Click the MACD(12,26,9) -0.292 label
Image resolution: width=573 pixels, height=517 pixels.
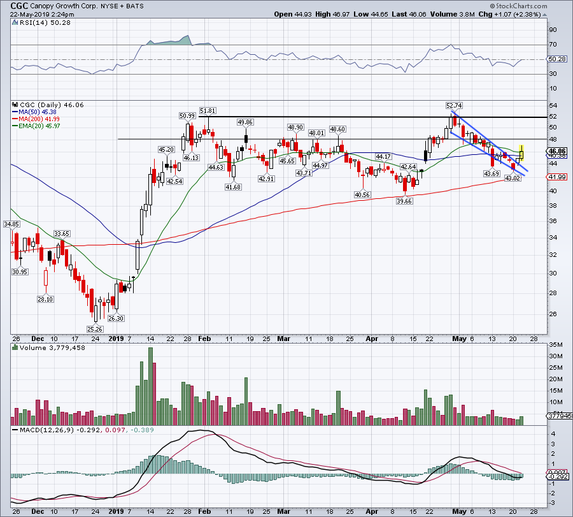pos(60,430)
